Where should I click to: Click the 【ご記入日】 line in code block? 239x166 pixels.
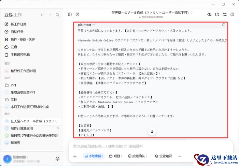86,135
